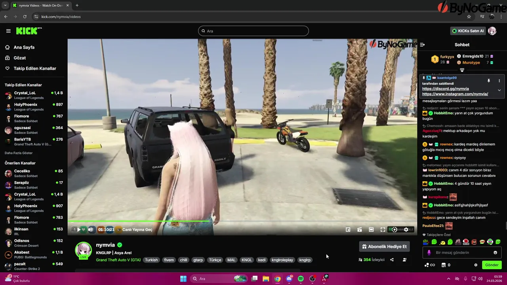Enable mini player mode icon
This screenshot has width=507, height=285.
pos(348,230)
